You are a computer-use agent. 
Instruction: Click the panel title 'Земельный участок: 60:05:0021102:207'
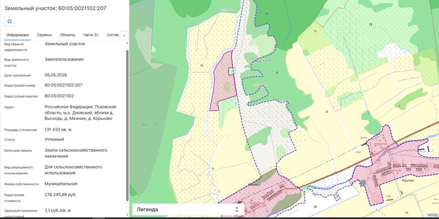[x=55, y=8]
